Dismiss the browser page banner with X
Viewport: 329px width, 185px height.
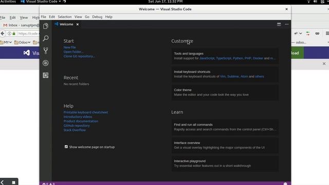coord(324,64)
